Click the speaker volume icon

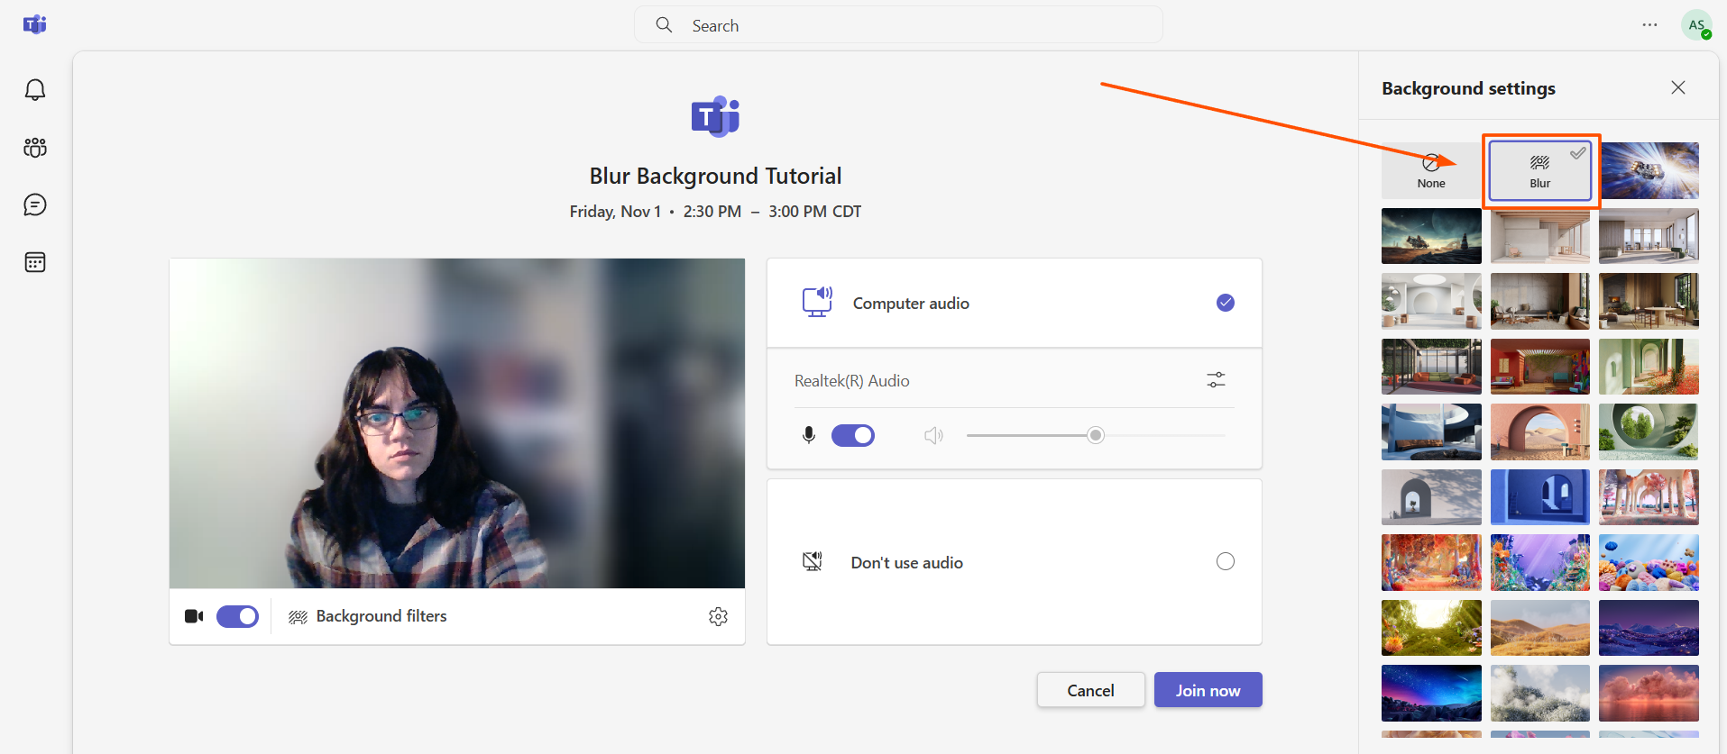click(x=934, y=436)
